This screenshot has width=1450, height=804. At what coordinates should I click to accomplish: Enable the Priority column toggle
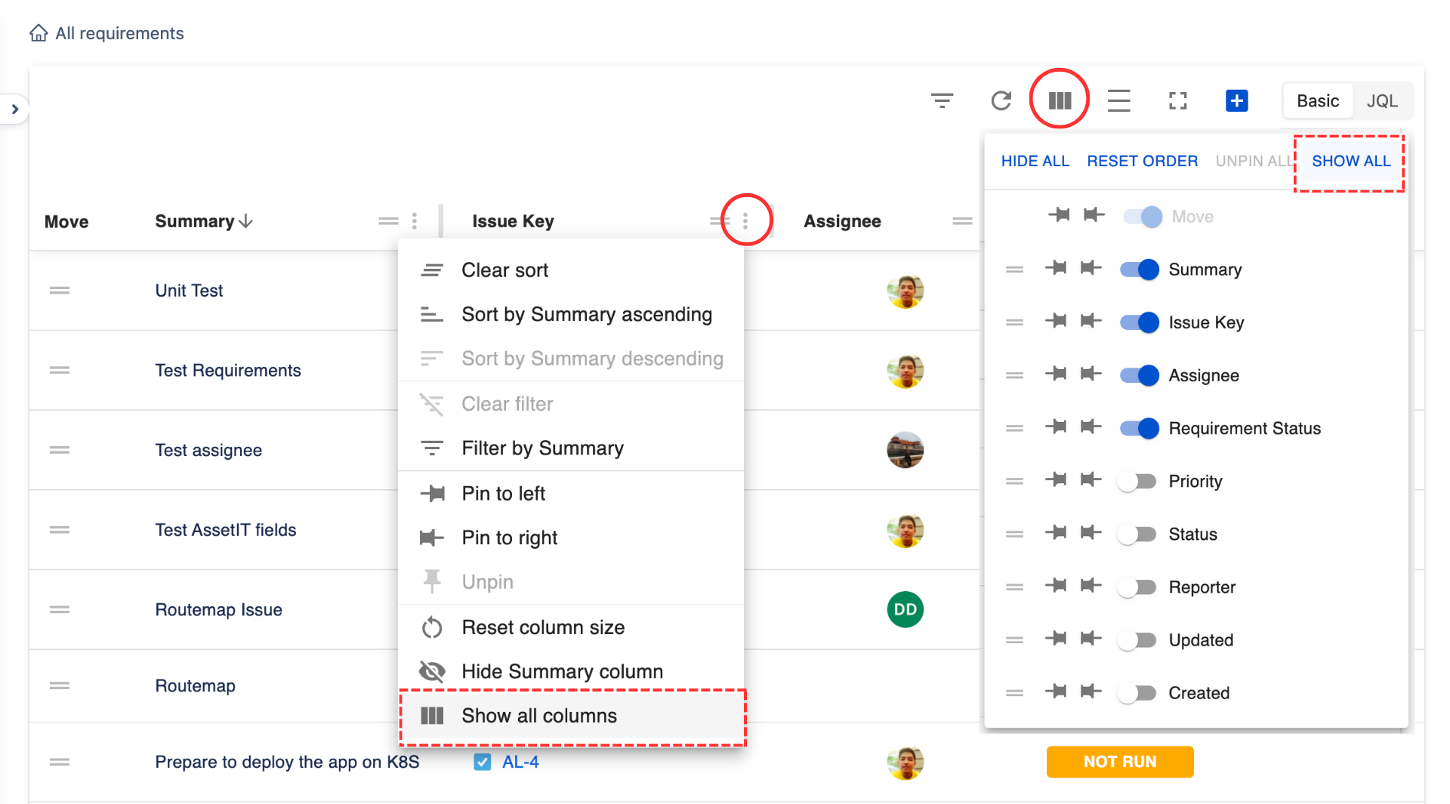[1137, 481]
